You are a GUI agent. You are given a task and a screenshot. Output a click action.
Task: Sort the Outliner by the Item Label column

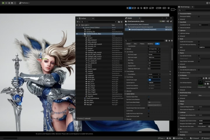point(85,25)
